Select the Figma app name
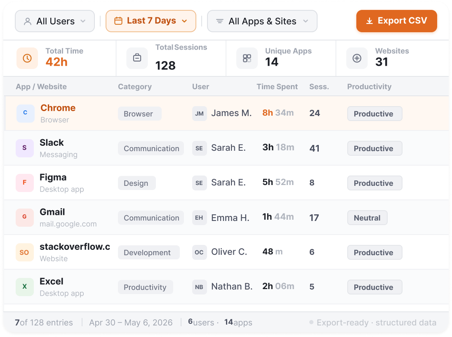452x337 pixels. click(53, 177)
